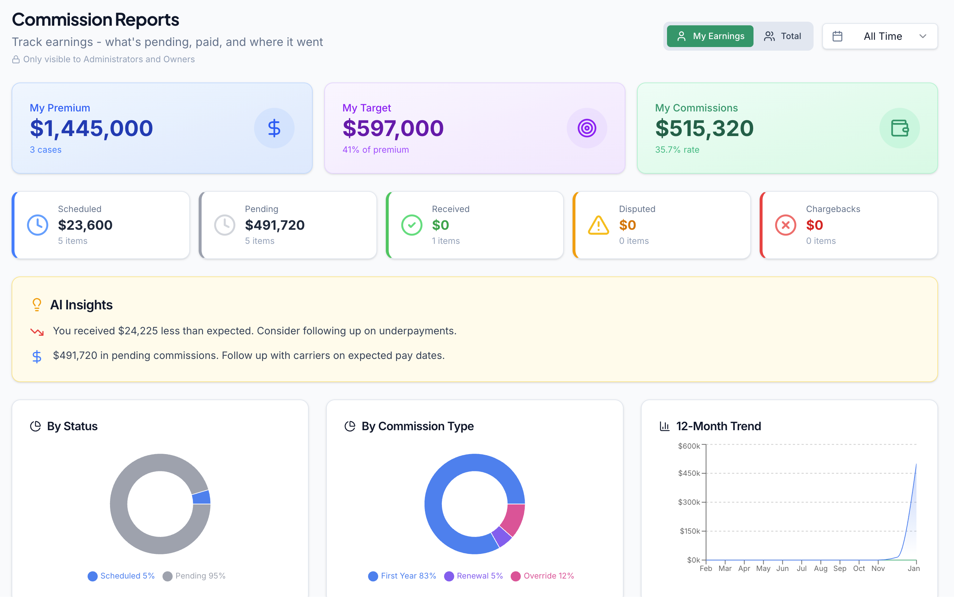The image size is (954, 597).
Task: Switch to Total earnings view
Action: (x=782, y=36)
